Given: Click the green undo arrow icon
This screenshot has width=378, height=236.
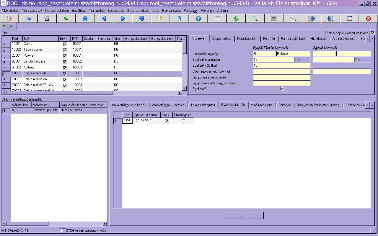Looking at the screenshot, I should tap(66, 19).
